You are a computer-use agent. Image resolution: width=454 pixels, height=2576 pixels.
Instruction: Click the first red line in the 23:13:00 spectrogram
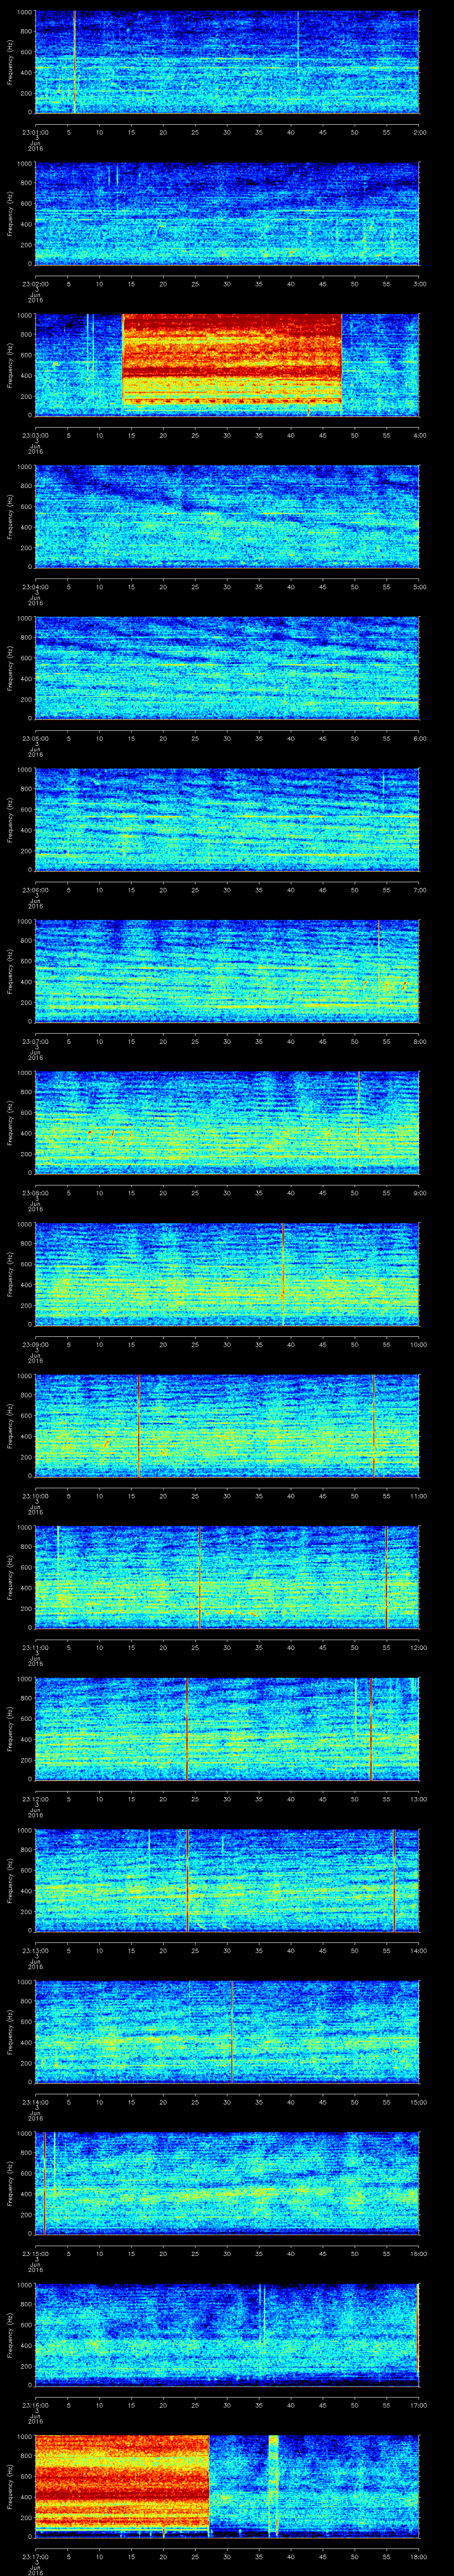188,1880
